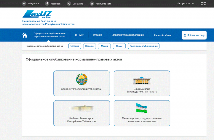Open Министерства, государственные комитеты и ведомства card
The image size is (214, 140).
(x=142, y=113)
